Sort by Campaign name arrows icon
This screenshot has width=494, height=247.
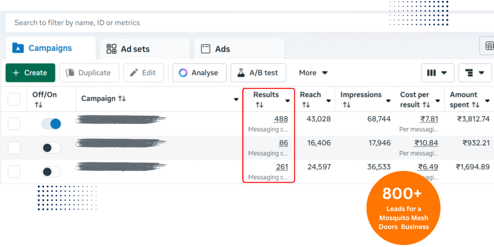(122, 99)
